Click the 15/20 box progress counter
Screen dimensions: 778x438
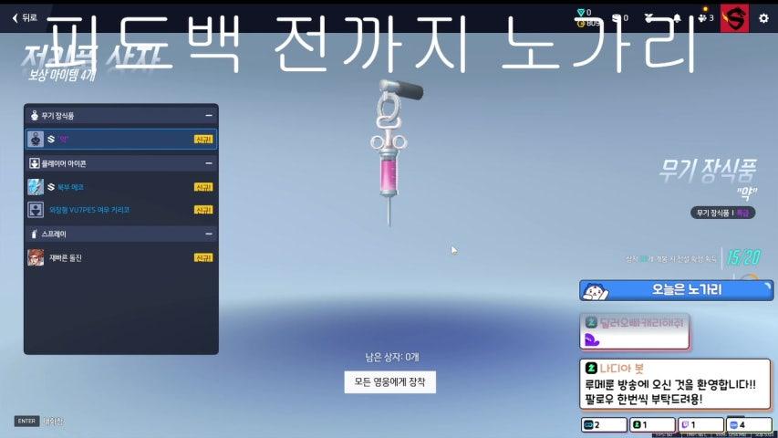click(x=740, y=258)
